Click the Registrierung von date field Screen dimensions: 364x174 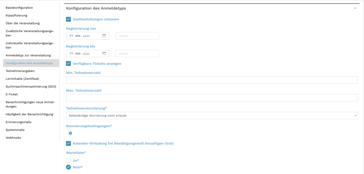pos(88,36)
